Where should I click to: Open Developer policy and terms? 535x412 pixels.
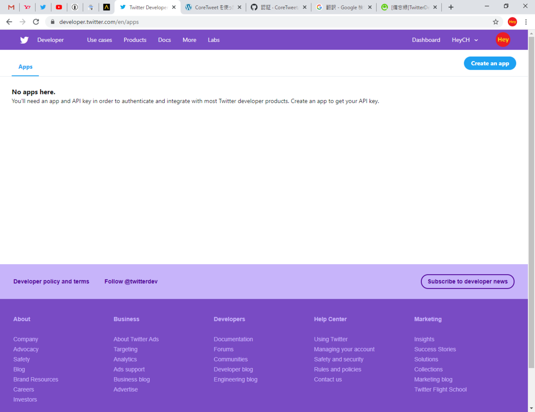coord(51,281)
